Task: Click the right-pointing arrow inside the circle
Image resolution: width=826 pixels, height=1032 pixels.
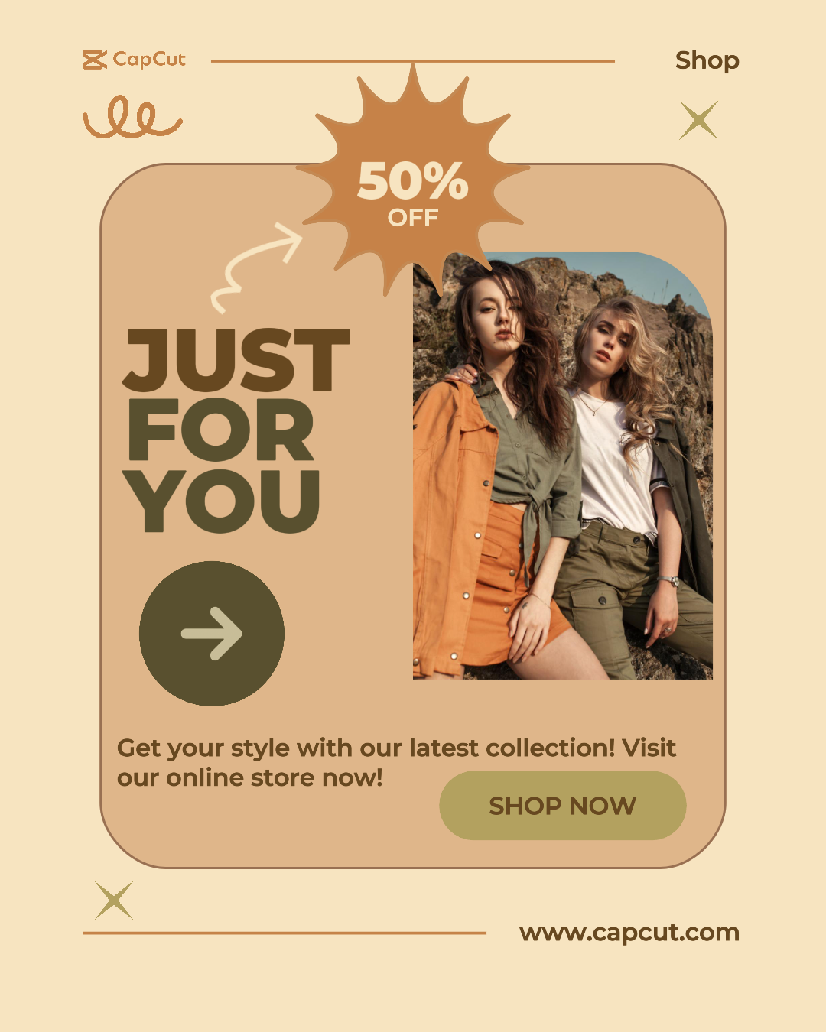Action: (x=212, y=634)
